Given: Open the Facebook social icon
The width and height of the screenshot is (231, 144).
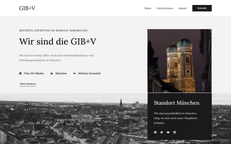Looking at the screenshot, I should pyautogui.click(x=155, y=132).
